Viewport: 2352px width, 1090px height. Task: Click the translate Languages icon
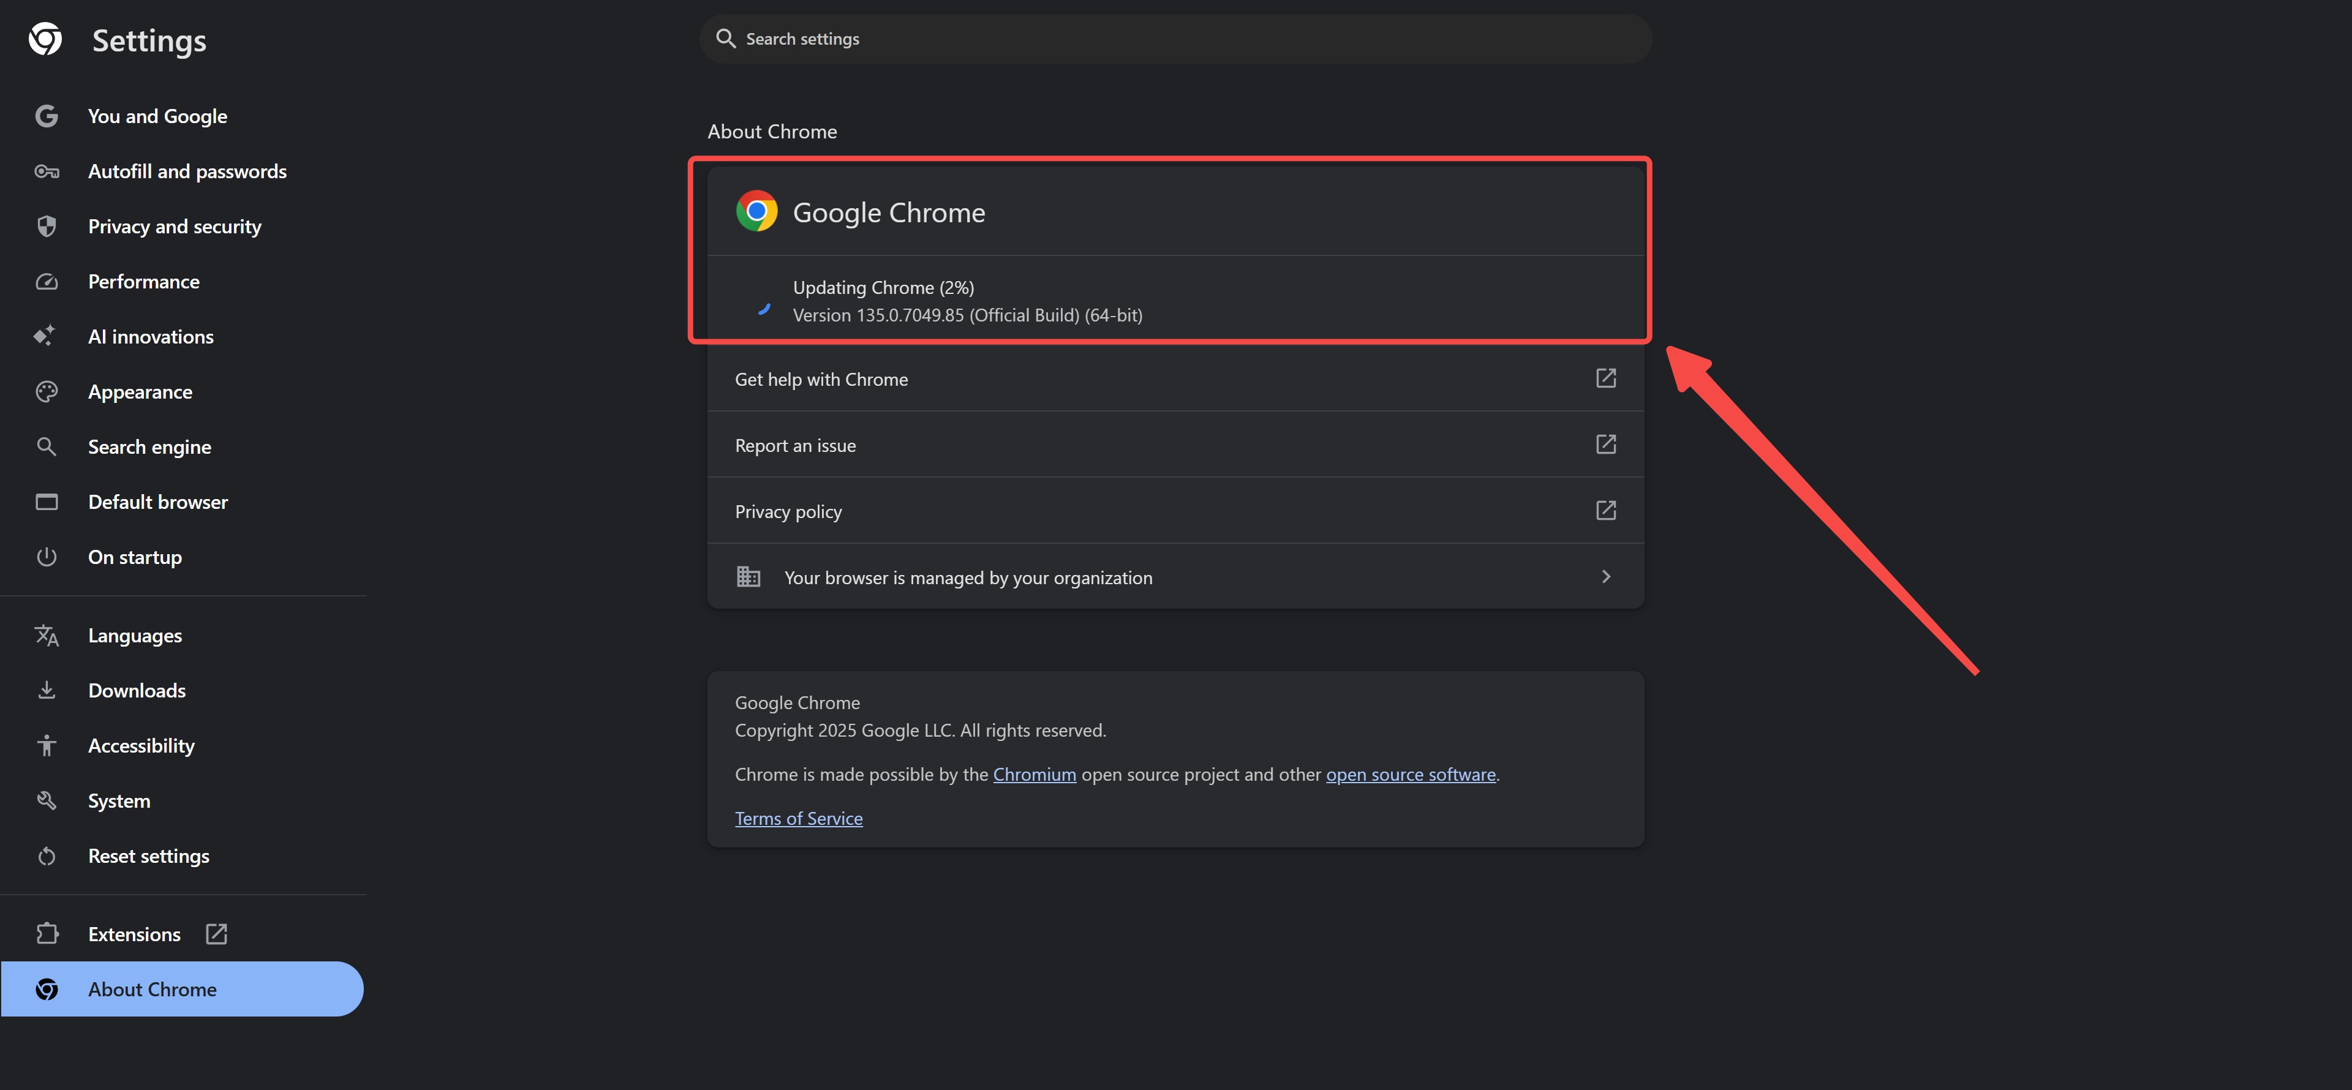tap(47, 636)
